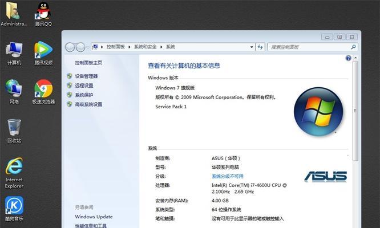Open the 性能信息和工具 link
Viewport: 380px width, 228px height.
[91, 226]
